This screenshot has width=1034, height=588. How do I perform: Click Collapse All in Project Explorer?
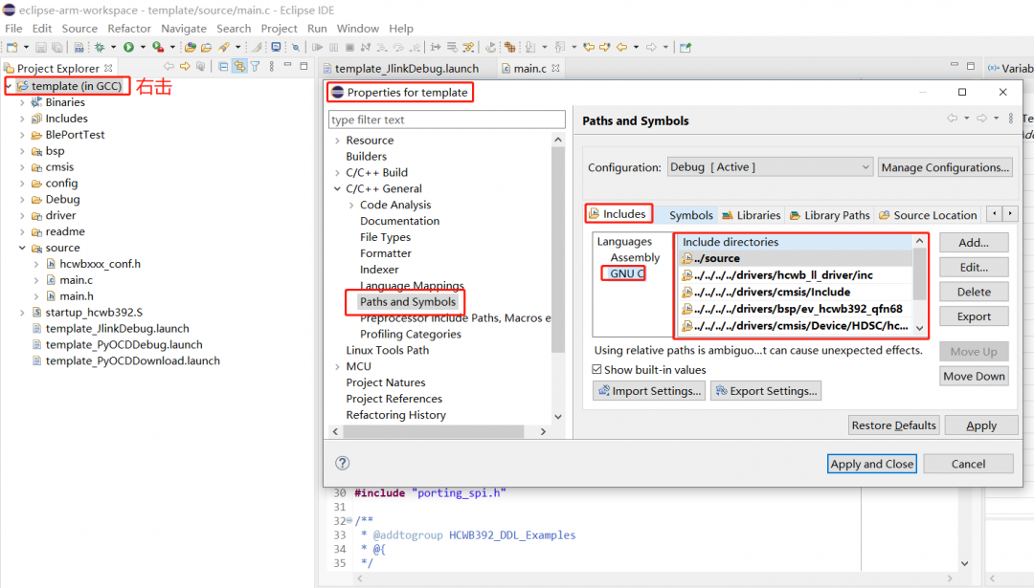pos(223,67)
